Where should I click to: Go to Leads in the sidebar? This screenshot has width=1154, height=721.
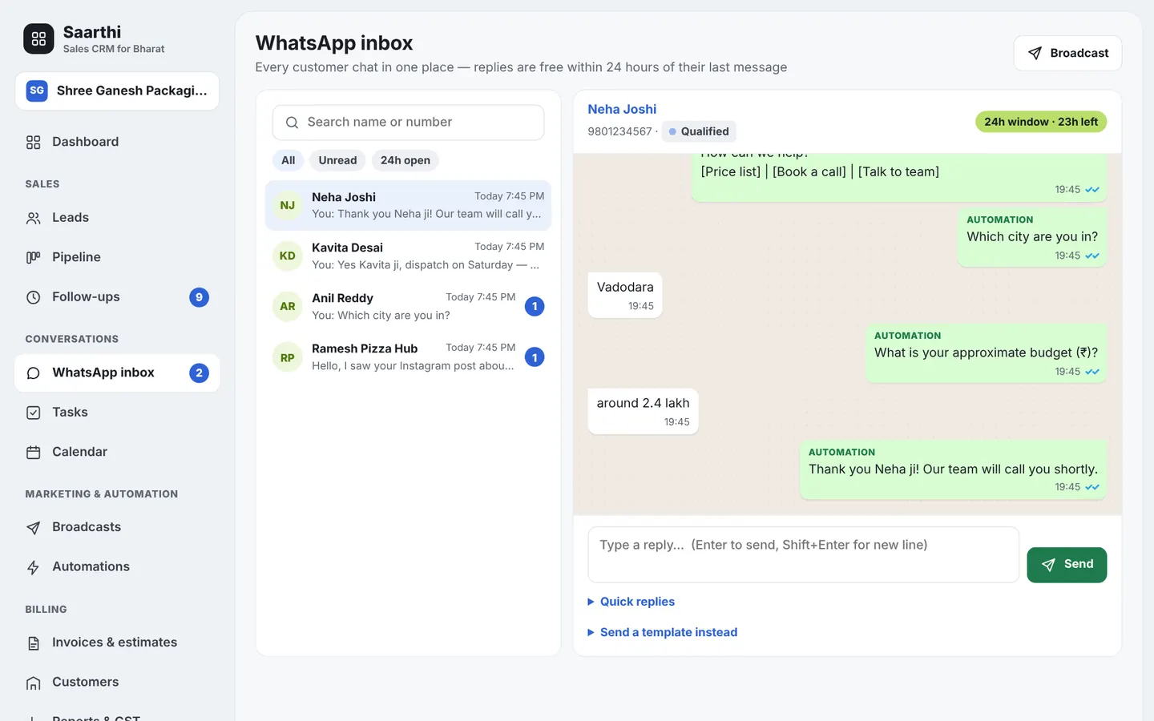click(117, 218)
